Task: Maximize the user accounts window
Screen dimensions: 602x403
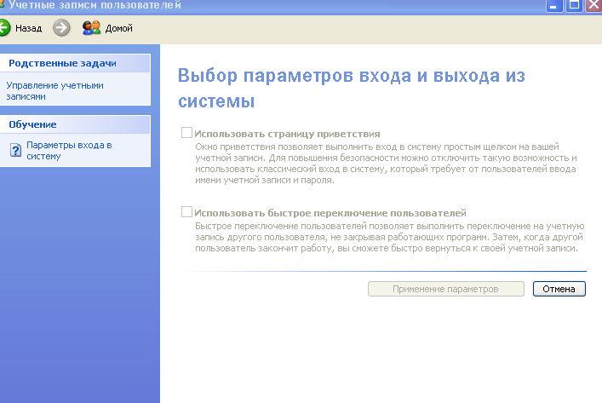Action: (573, 5)
